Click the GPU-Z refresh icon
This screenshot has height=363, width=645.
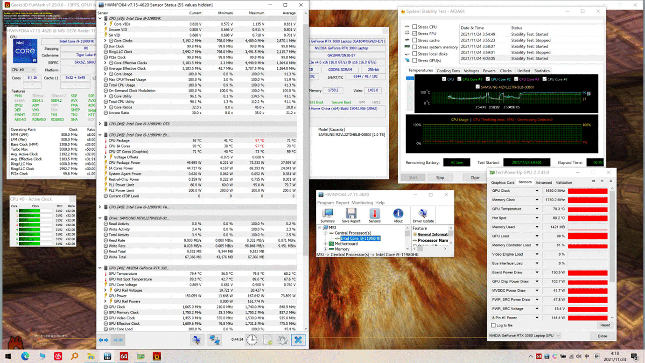tap(602, 181)
